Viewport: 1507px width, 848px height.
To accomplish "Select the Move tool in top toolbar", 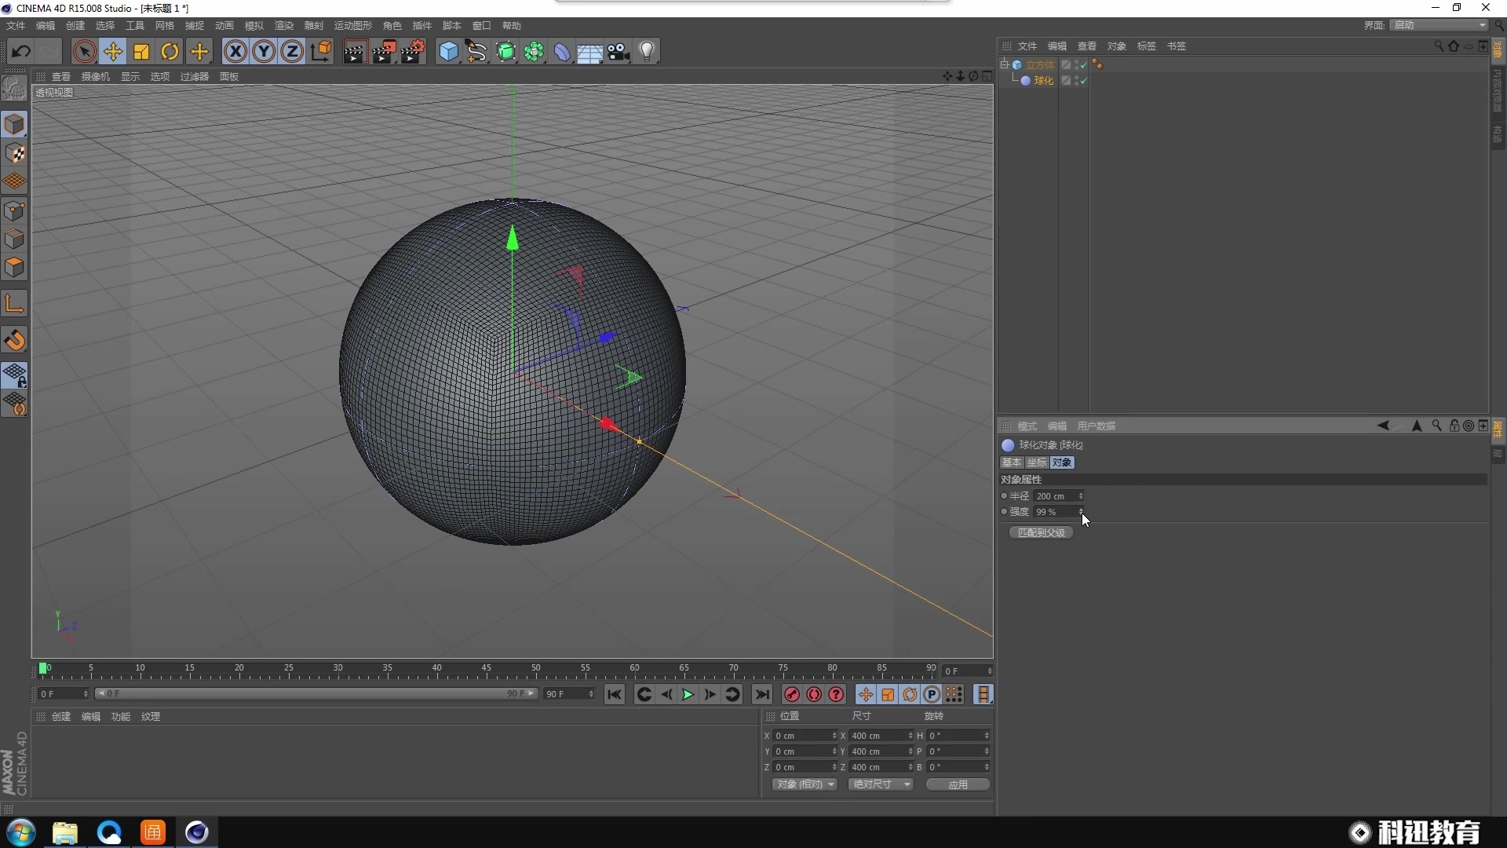I will (113, 52).
